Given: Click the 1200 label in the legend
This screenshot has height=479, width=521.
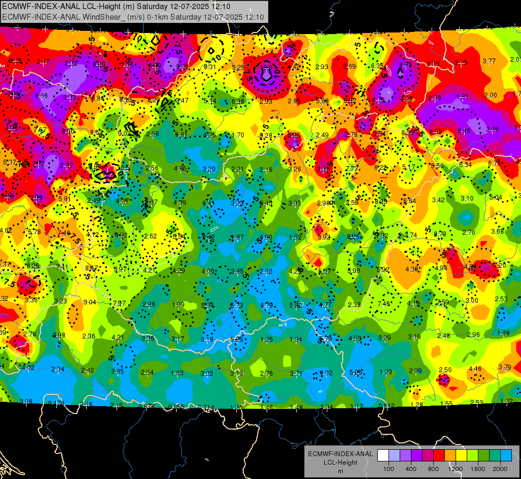Looking at the screenshot, I should point(456,469).
